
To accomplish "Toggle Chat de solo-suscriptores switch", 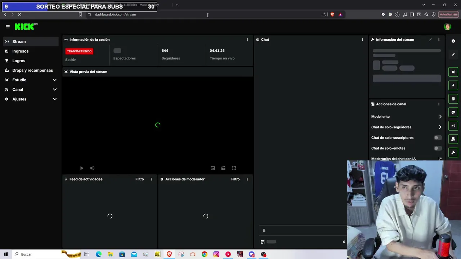I will click(x=438, y=138).
